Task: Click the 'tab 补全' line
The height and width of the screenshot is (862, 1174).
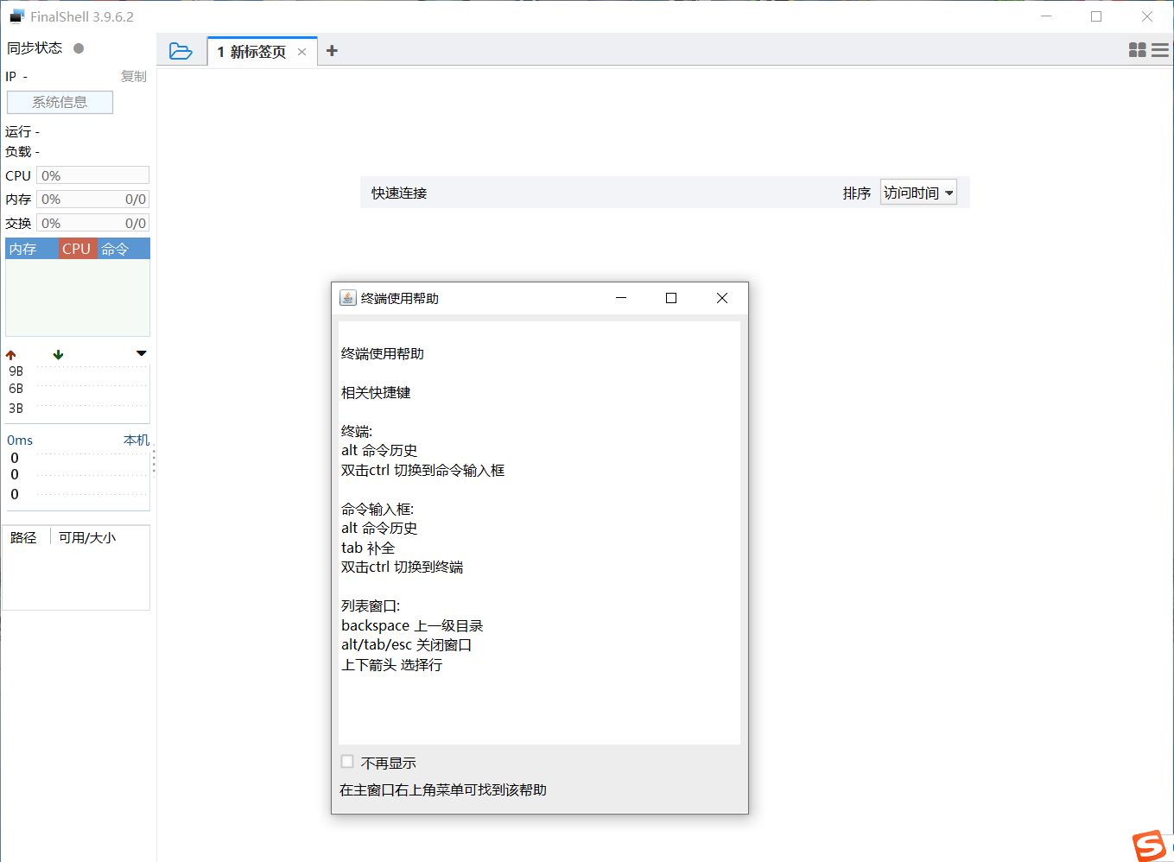Action: [x=368, y=548]
